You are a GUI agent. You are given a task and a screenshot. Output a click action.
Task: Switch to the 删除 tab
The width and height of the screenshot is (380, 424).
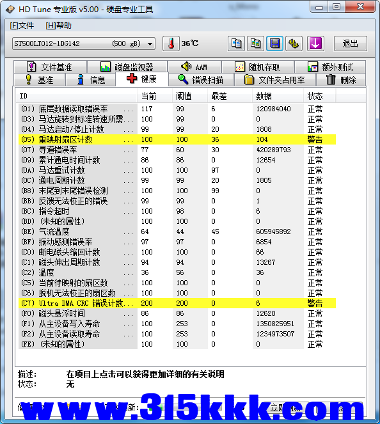(341, 80)
